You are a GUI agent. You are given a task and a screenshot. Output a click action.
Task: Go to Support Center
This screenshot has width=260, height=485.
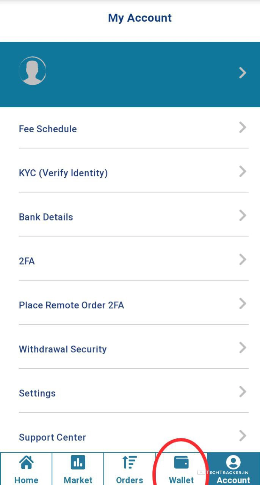coord(52,437)
